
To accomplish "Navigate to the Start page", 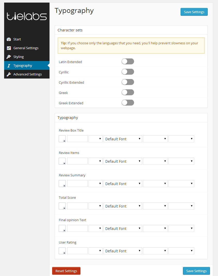I will click(17, 39).
